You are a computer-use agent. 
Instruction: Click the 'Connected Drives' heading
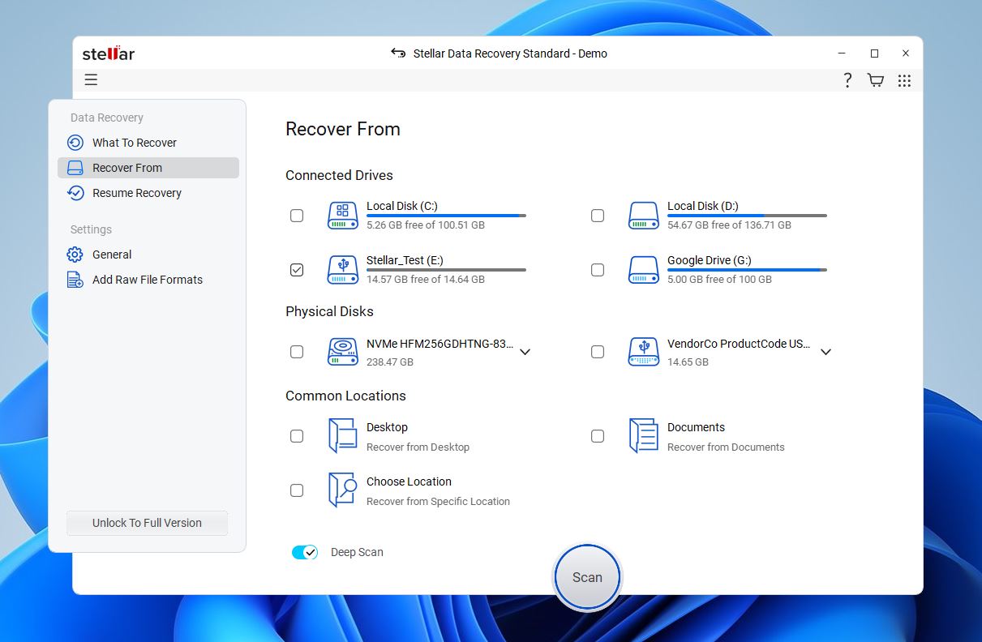(x=339, y=175)
